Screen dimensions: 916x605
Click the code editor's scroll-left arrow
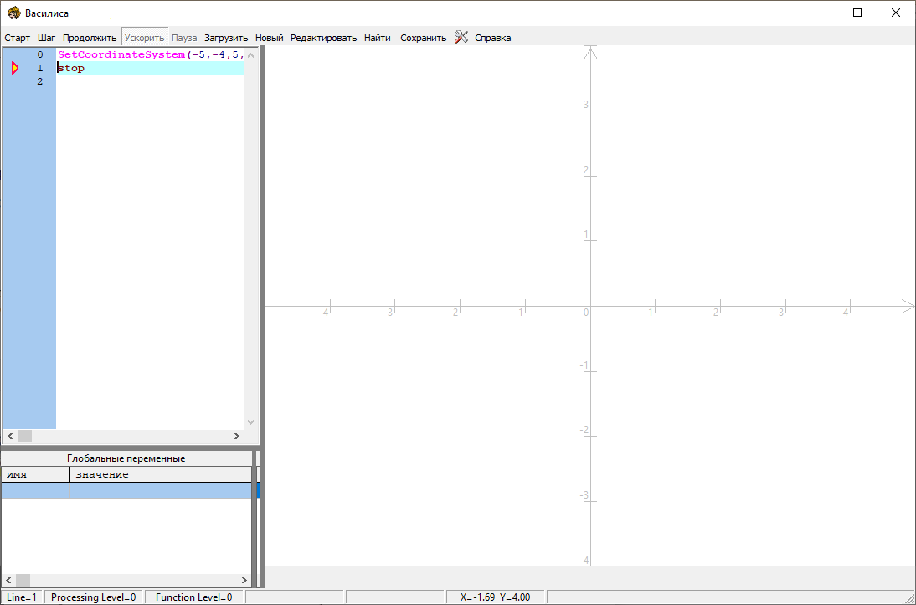point(10,437)
